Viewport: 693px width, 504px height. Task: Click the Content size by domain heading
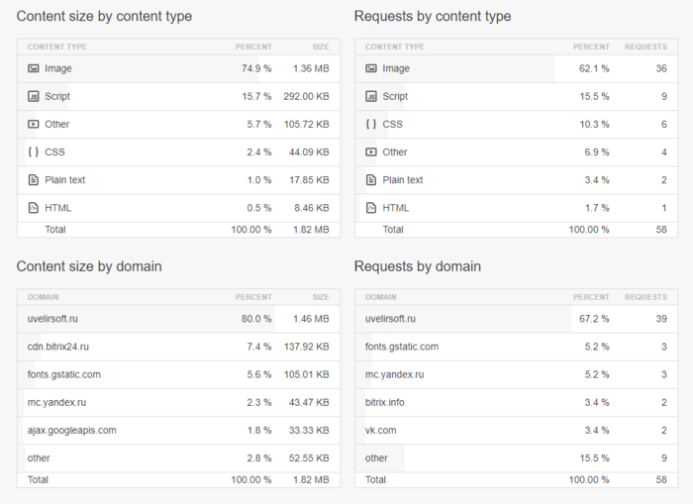pyautogui.click(x=89, y=266)
